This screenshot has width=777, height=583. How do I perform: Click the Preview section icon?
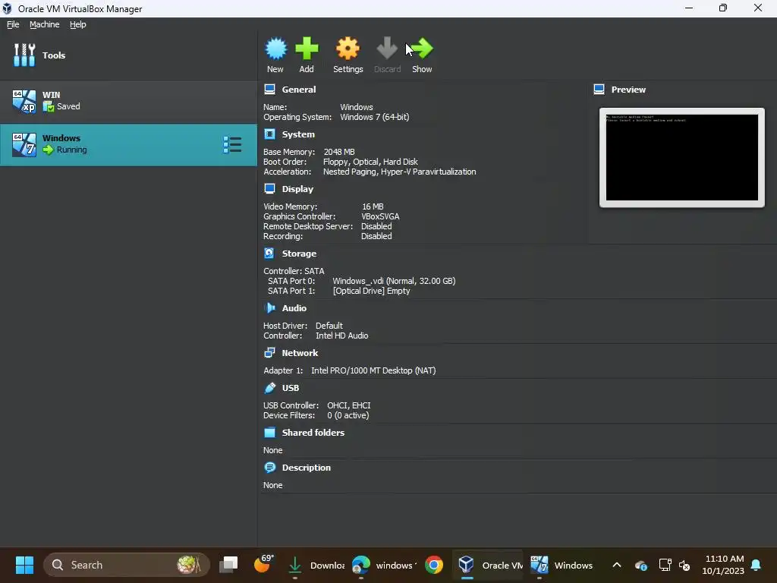tap(599, 90)
